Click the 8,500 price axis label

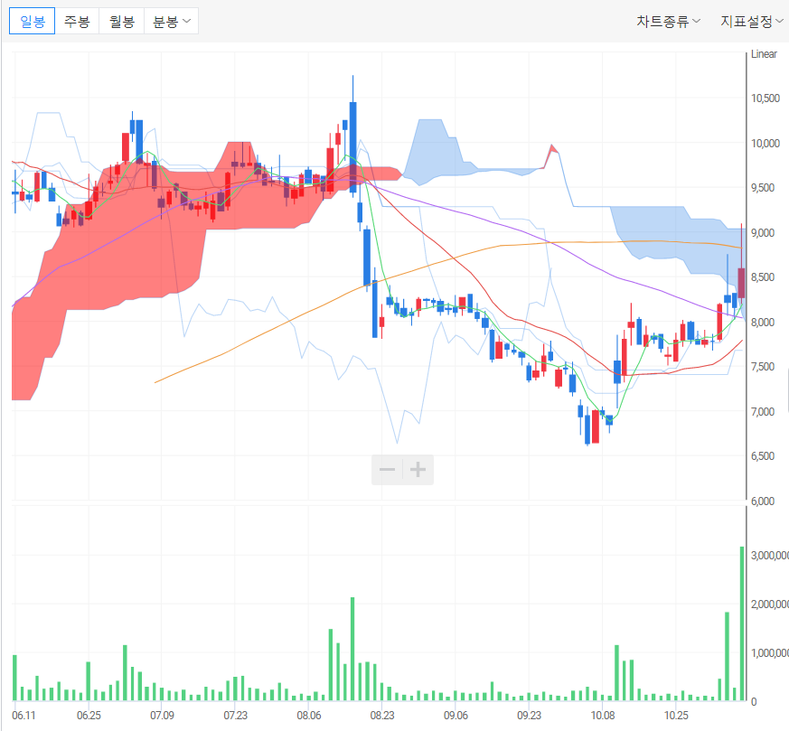pyautogui.click(x=763, y=277)
